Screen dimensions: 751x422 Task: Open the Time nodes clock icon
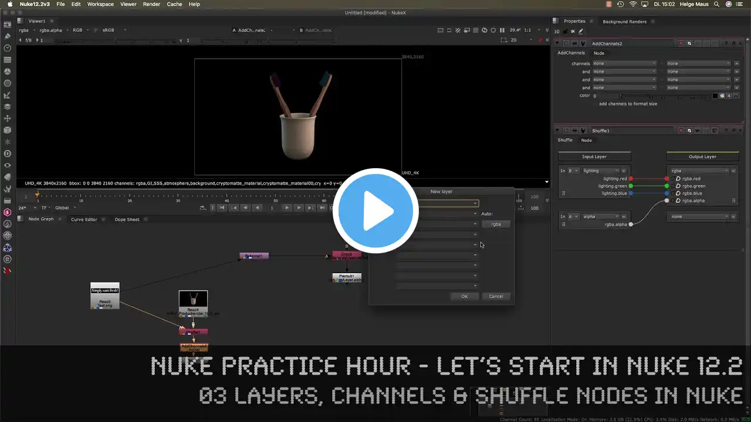pyautogui.click(x=8, y=48)
